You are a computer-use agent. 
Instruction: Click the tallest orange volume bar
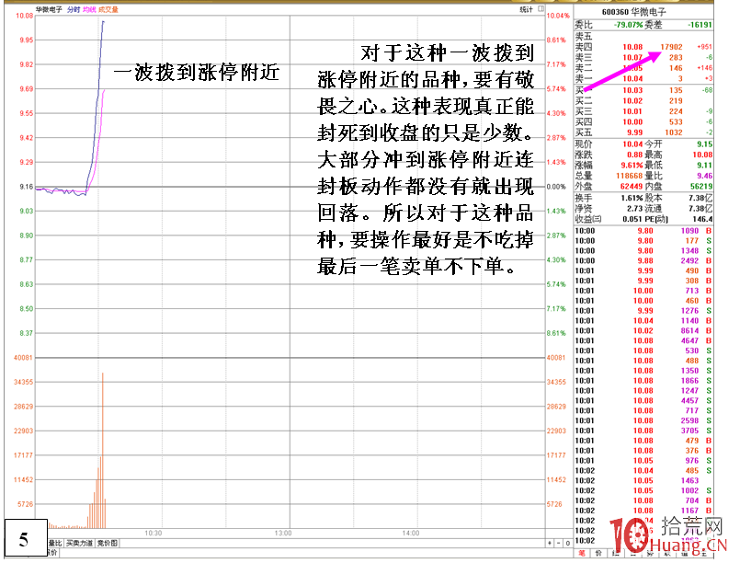pos(102,450)
